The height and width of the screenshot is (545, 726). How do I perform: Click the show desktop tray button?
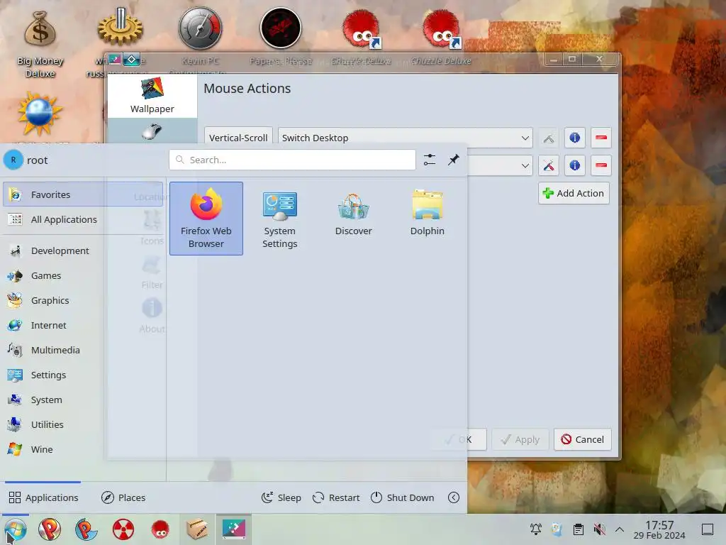click(x=707, y=529)
